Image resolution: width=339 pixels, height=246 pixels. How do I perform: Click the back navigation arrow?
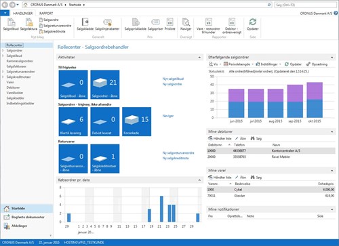click(5, 5)
